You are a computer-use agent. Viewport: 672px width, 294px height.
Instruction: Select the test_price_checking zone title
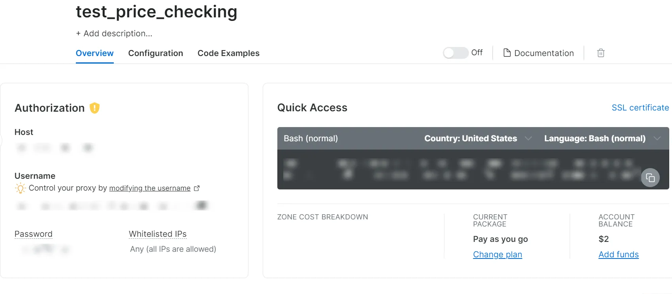pos(156,12)
